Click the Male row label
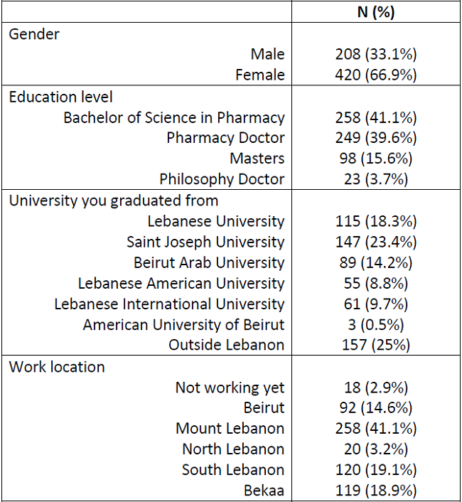This screenshot has height=502, width=462. tap(267, 54)
